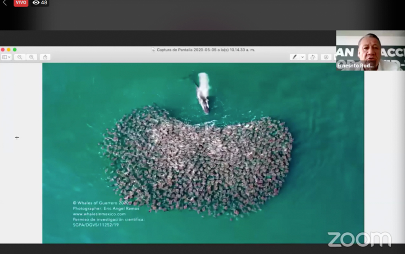Image resolution: width=405 pixels, height=254 pixels.
Task: Rotate the image with the rotate button
Action: (x=312, y=57)
